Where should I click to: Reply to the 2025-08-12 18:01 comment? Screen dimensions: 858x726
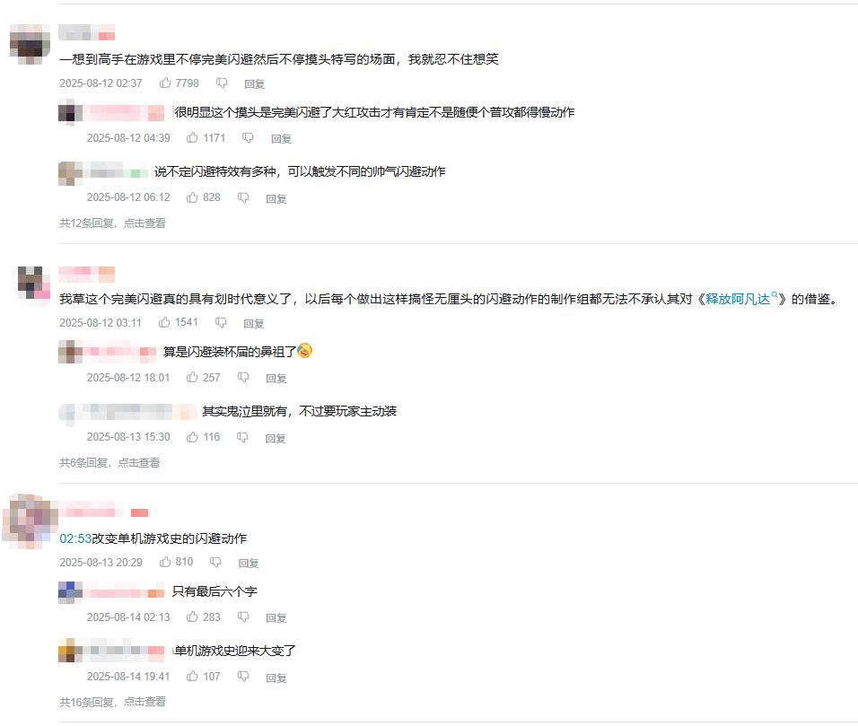[x=276, y=378]
